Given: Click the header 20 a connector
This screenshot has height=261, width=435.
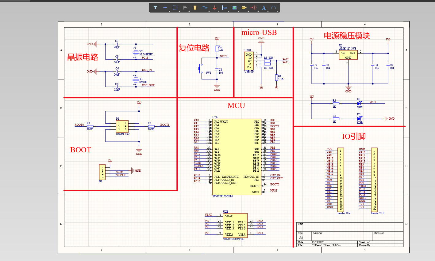Looking at the screenshot, I should click(x=340, y=179).
